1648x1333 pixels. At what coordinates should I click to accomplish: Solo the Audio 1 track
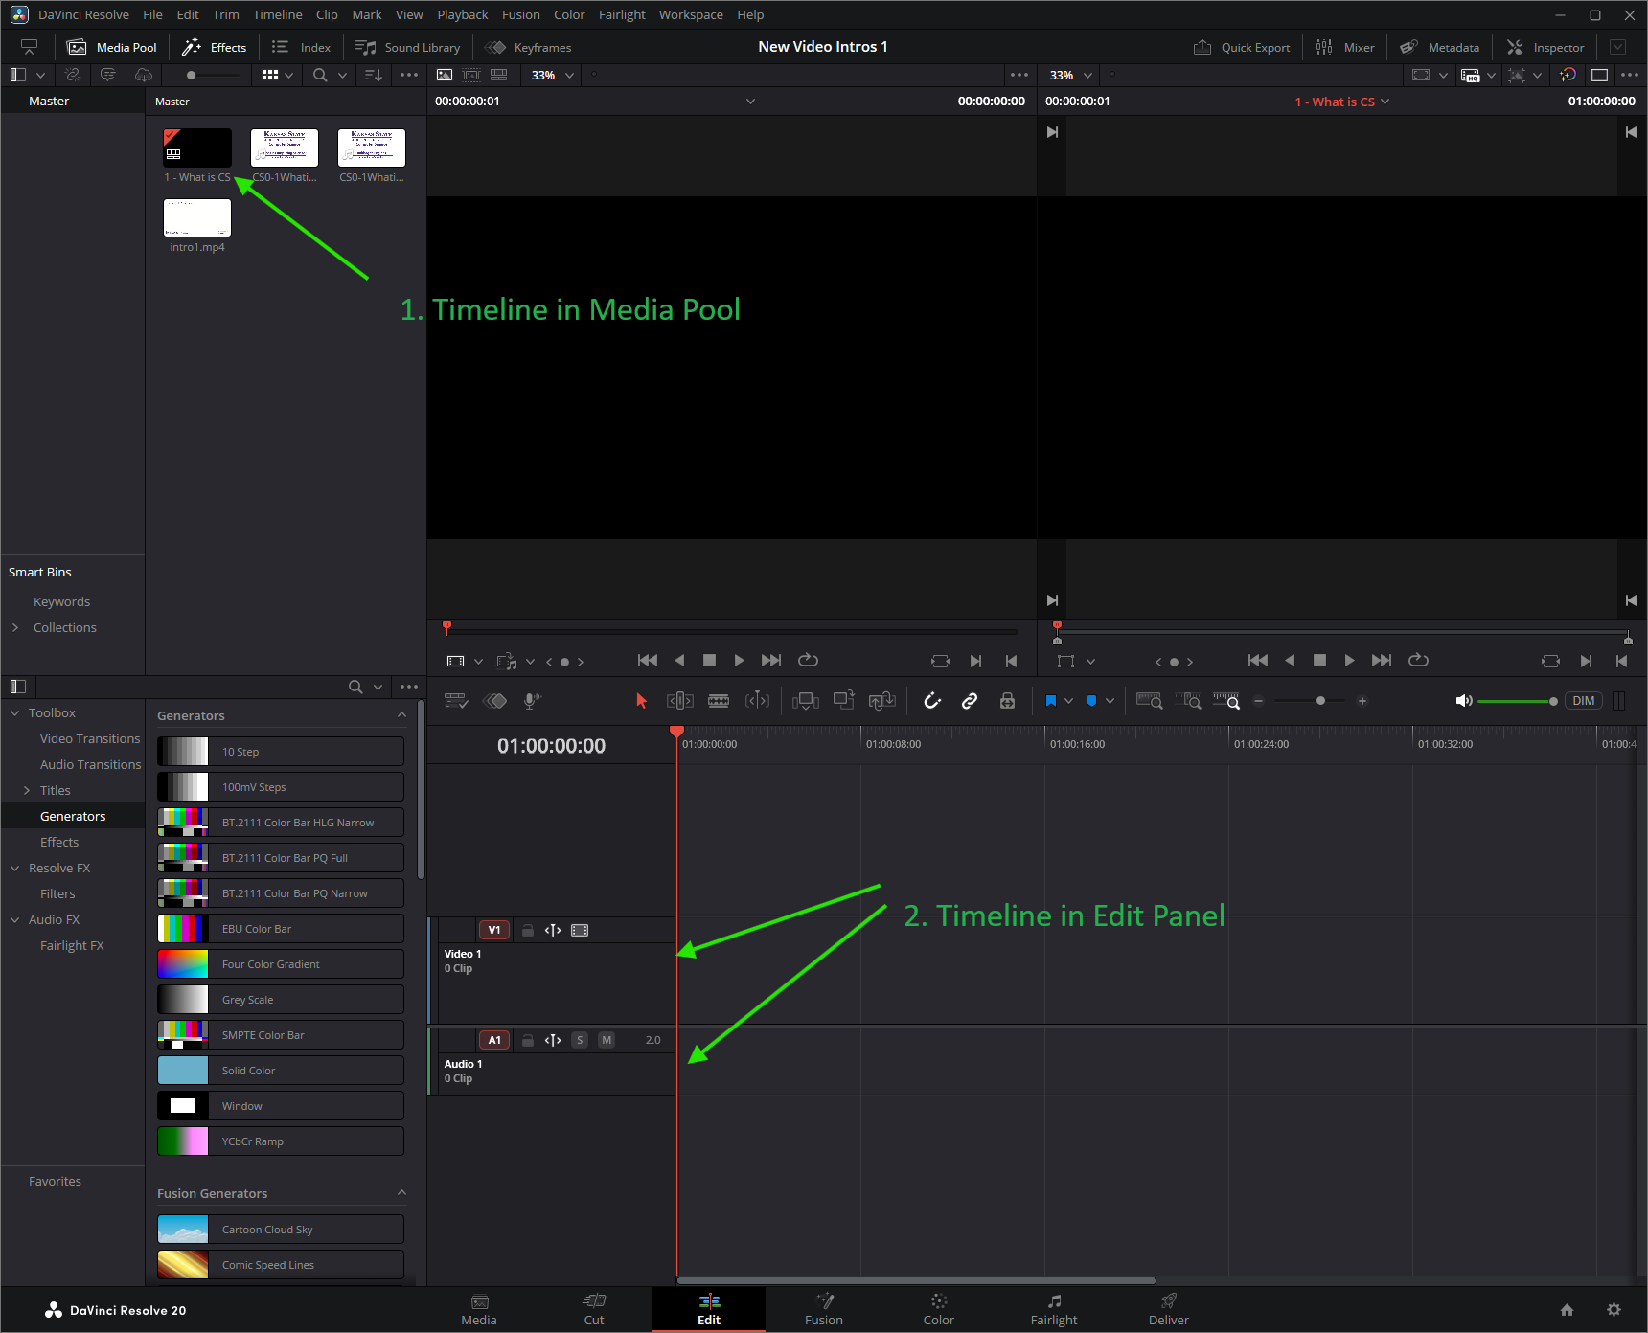(580, 1040)
